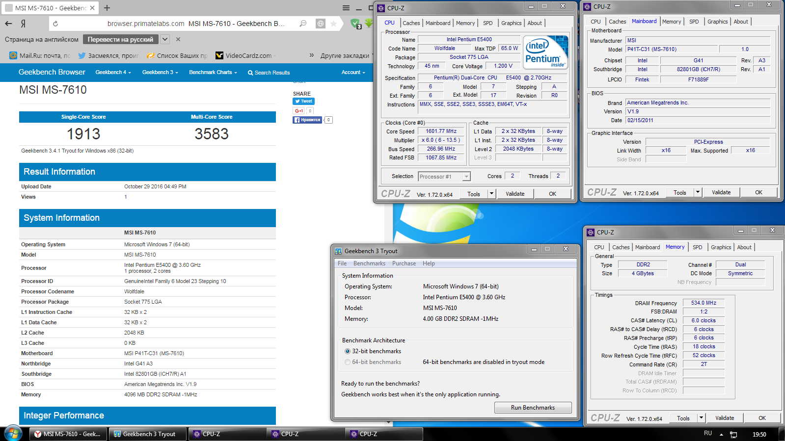The image size is (785, 441).
Task: Switch to Geekbench 3 Tryout taskbar item
Action: [x=148, y=434]
